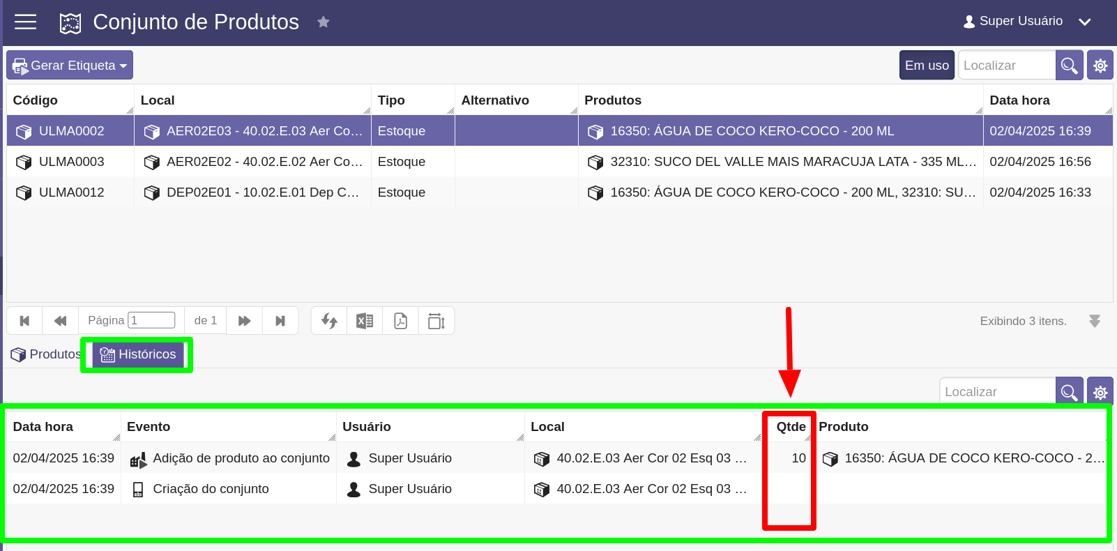Mark Conjunto de Produtos as favorite star
Screen dimensions: 1117x551
point(323,22)
